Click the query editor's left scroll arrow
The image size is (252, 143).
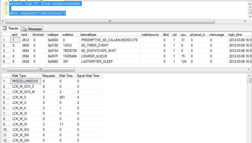(3, 21)
